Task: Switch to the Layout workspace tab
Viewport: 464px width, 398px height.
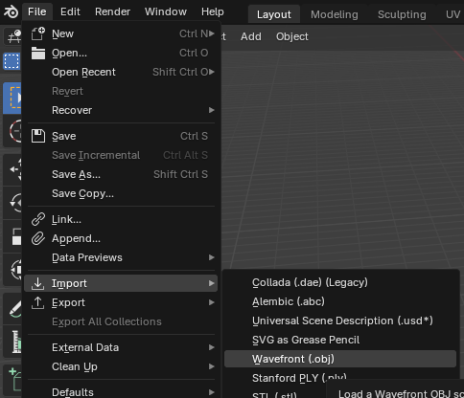Action: point(274,14)
